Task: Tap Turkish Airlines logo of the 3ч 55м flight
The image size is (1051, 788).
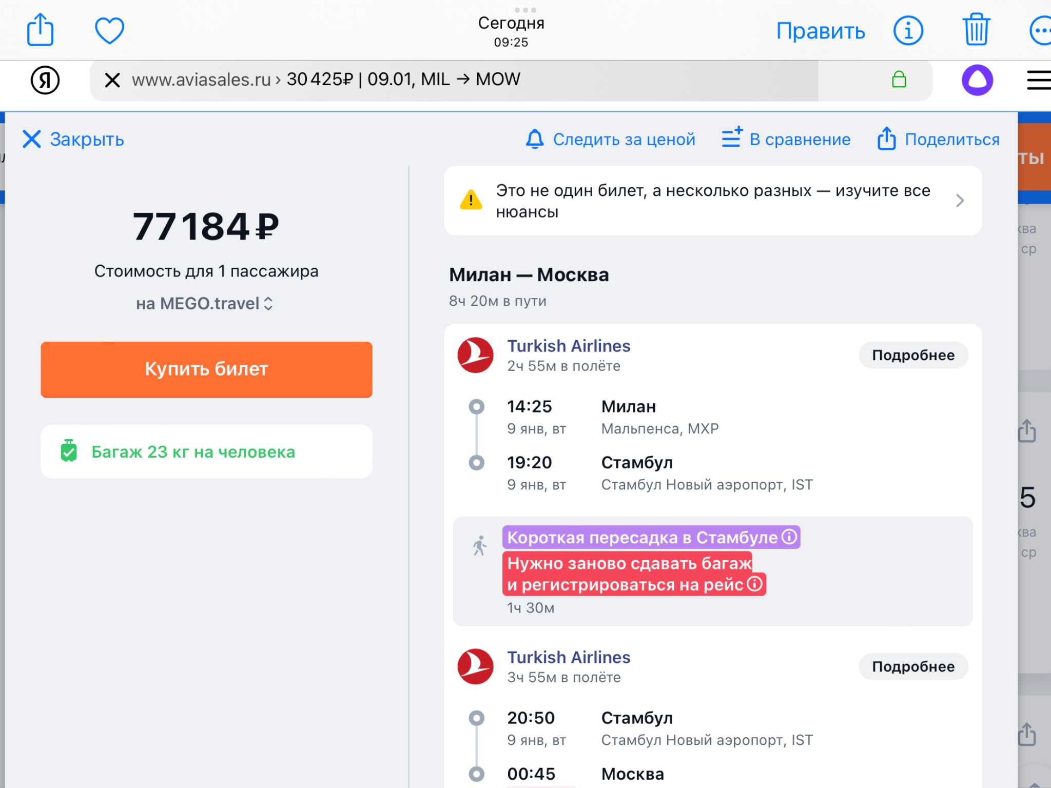Action: (x=475, y=666)
